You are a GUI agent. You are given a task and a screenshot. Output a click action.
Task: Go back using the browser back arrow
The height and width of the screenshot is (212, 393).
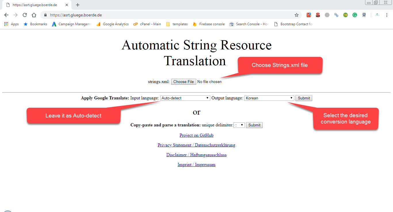coord(6,15)
